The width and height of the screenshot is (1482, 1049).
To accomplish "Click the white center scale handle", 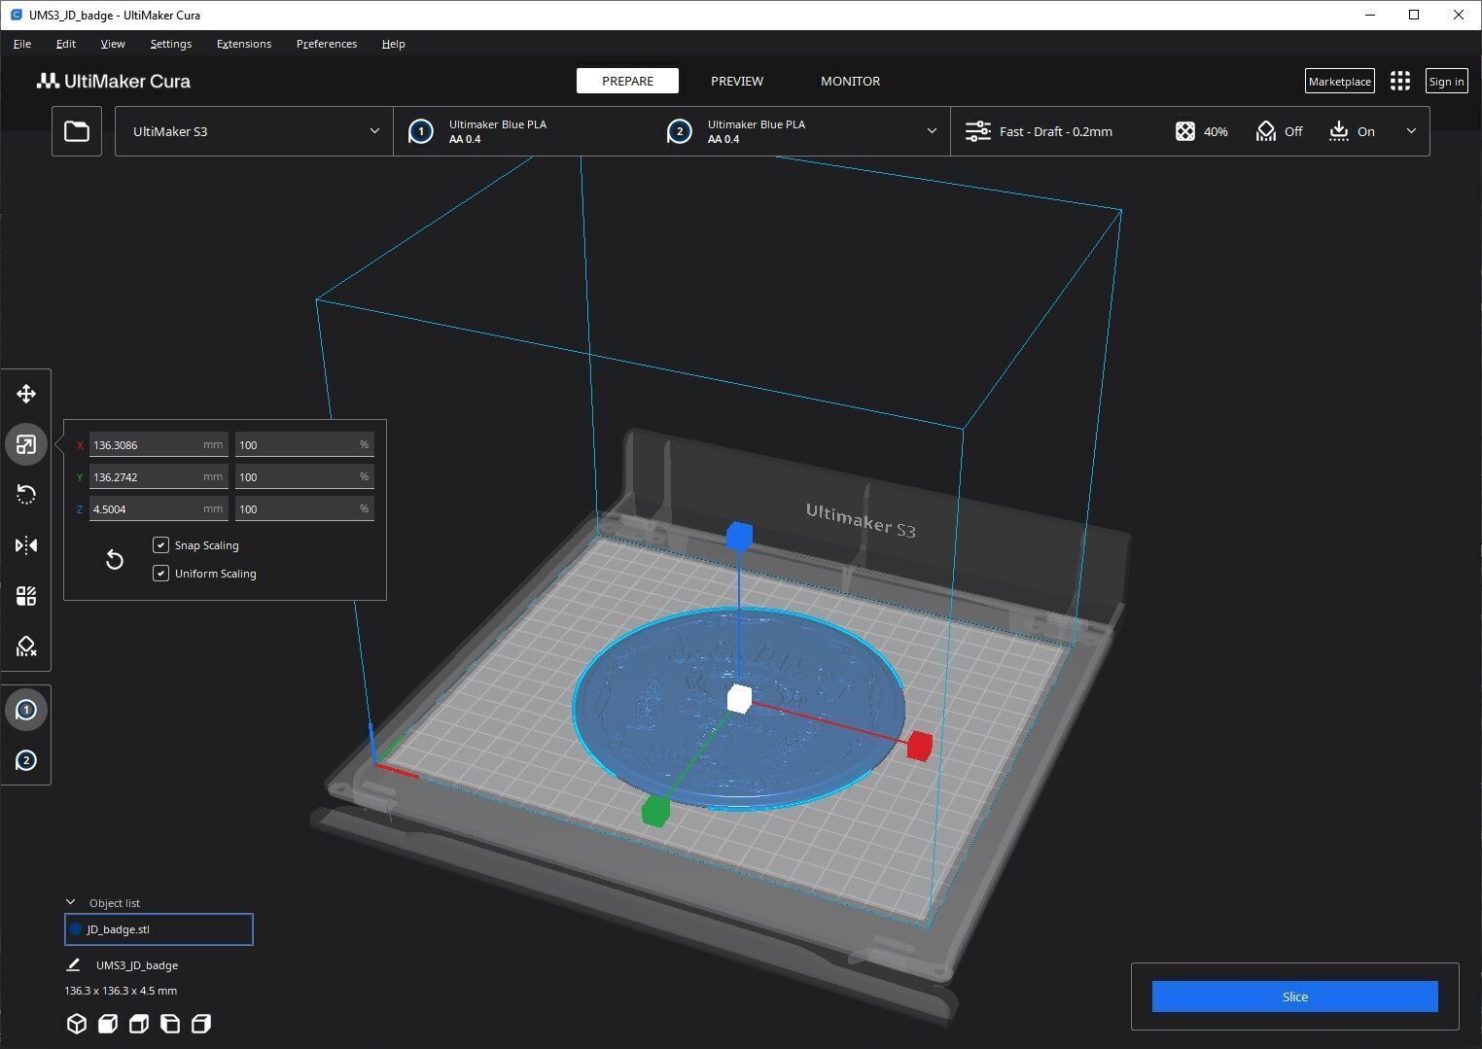I will click(x=739, y=698).
